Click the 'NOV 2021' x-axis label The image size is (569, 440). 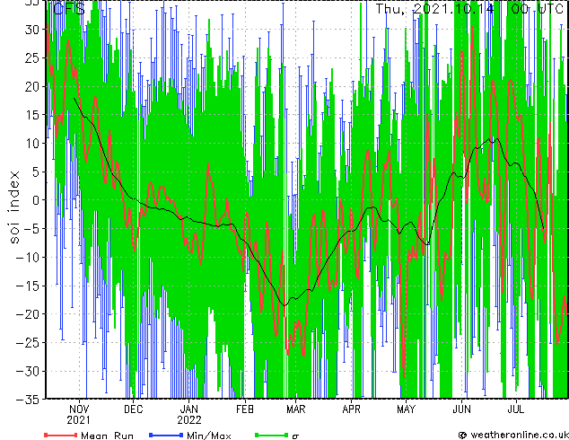pos(79,415)
